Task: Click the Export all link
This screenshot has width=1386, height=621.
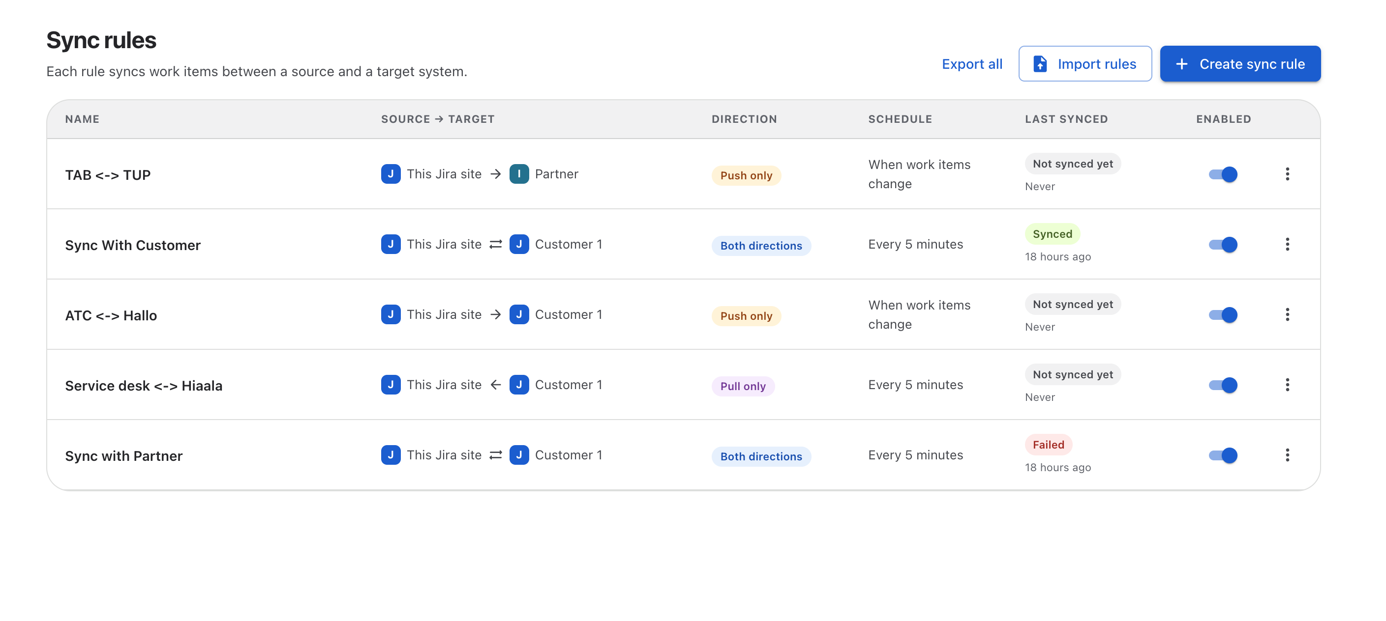Action: tap(972, 64)
